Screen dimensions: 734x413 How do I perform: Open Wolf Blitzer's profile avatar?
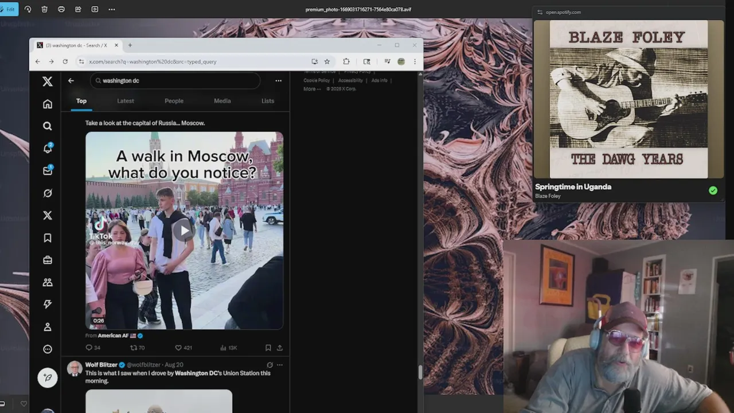75,368
